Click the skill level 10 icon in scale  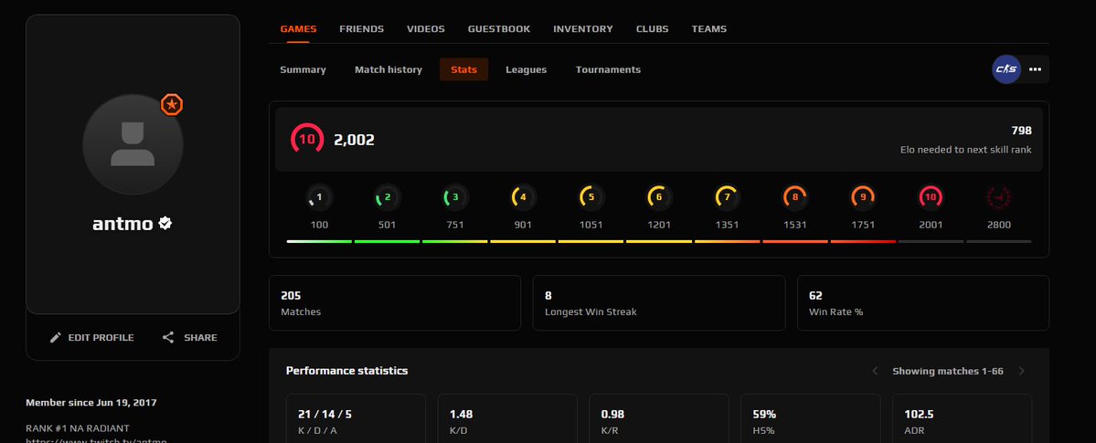931,197
